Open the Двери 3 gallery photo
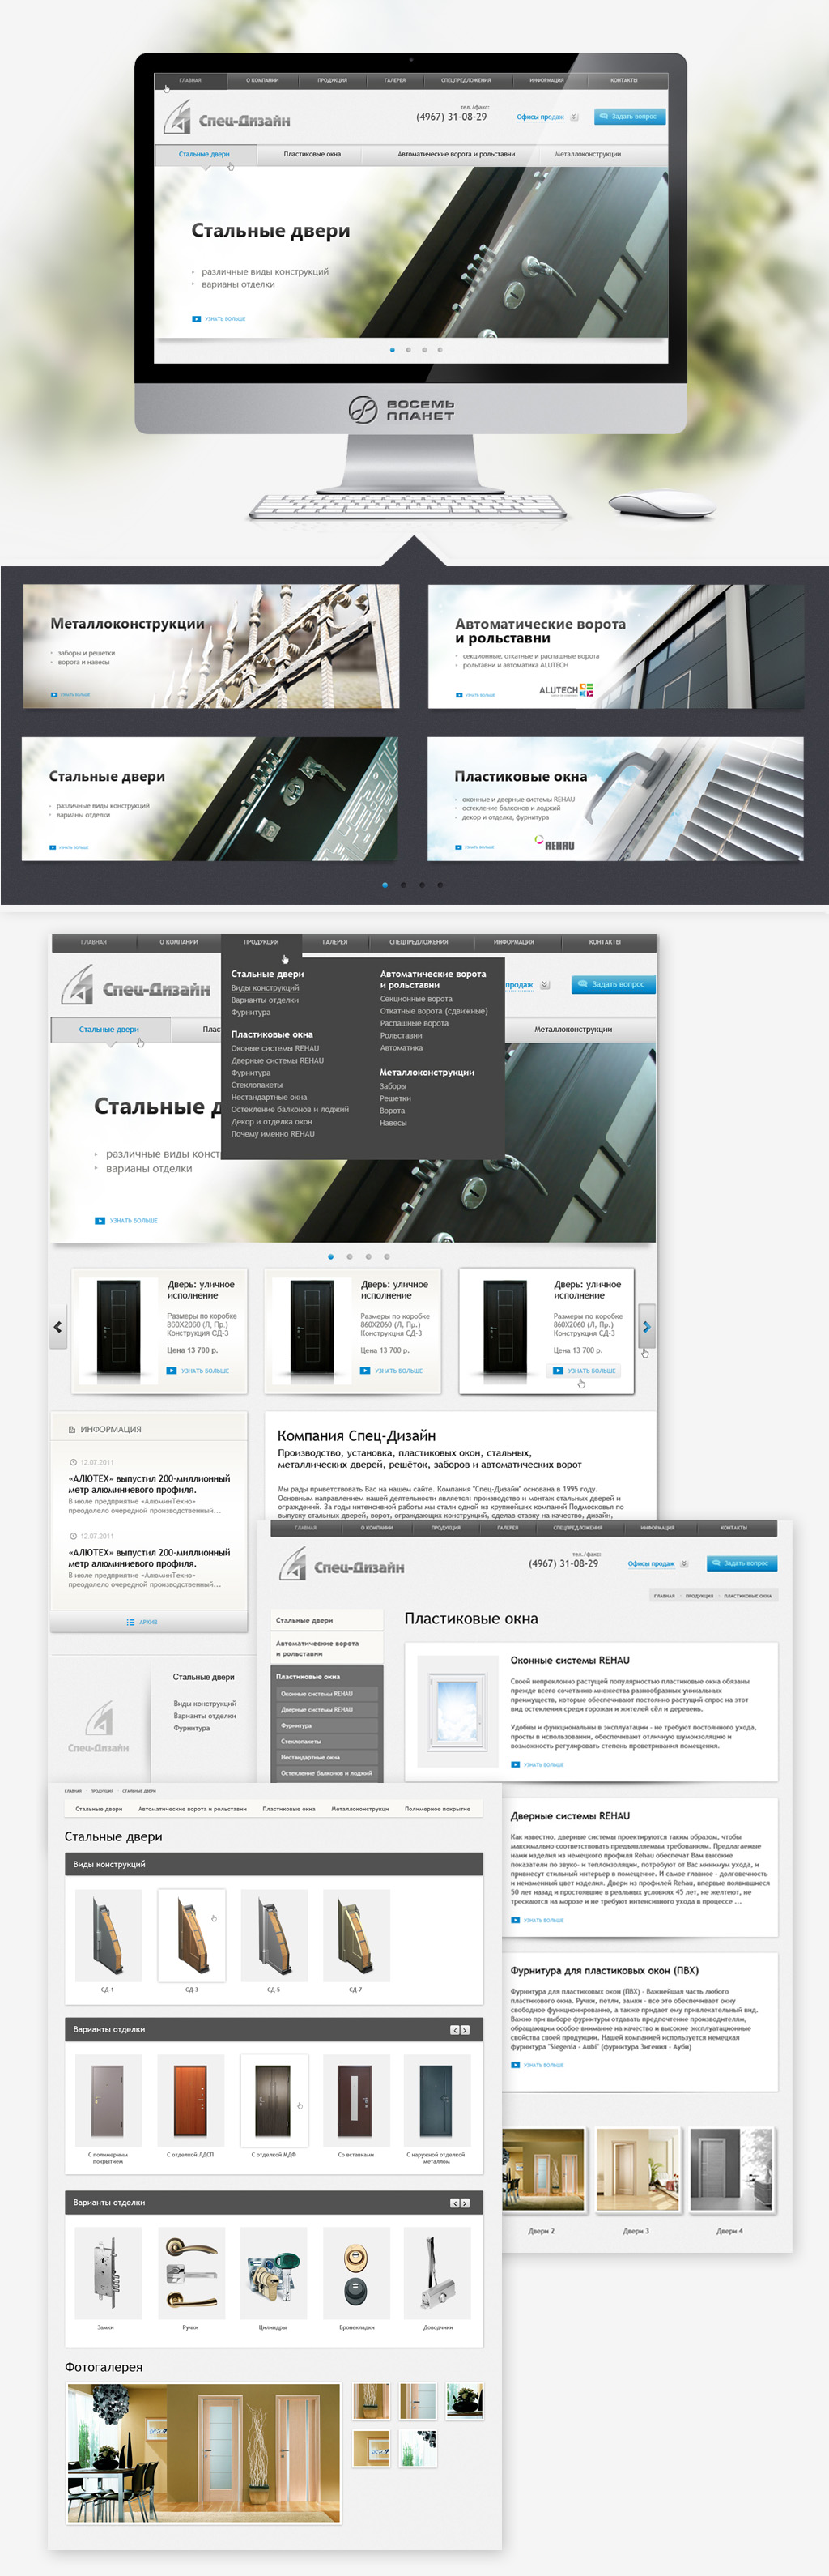 point(636,2169)
